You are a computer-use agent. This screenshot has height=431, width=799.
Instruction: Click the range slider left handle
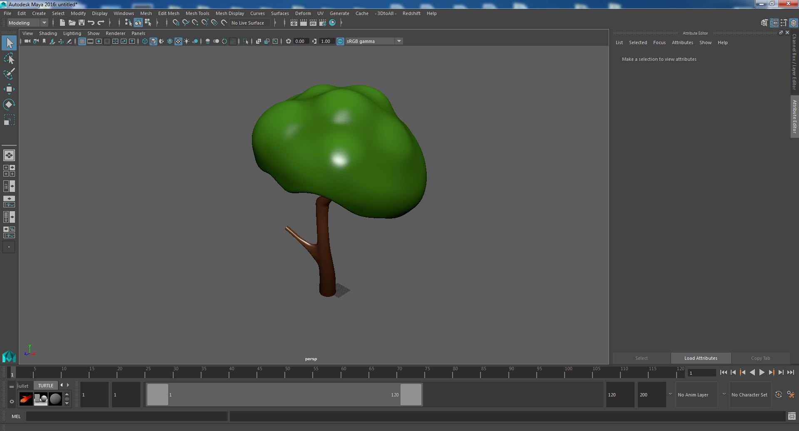tap(158, 395)
